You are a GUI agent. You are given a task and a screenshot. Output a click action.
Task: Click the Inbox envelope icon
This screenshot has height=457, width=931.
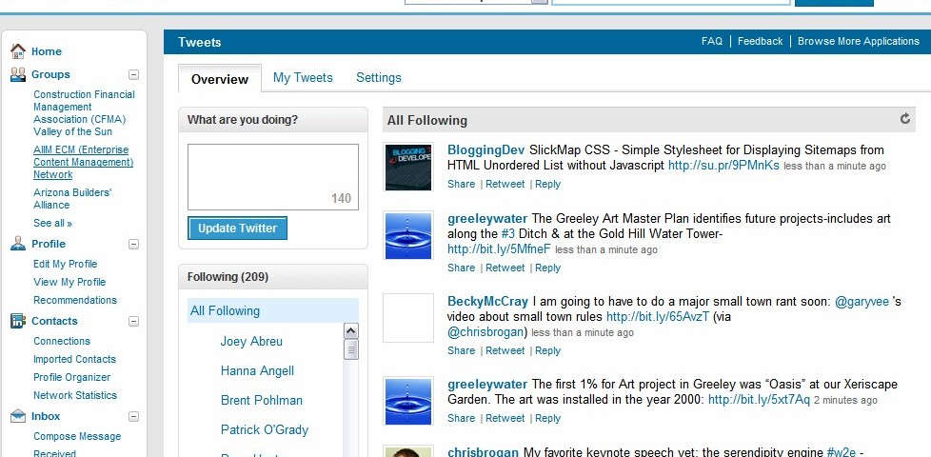[x=18, y=416]
